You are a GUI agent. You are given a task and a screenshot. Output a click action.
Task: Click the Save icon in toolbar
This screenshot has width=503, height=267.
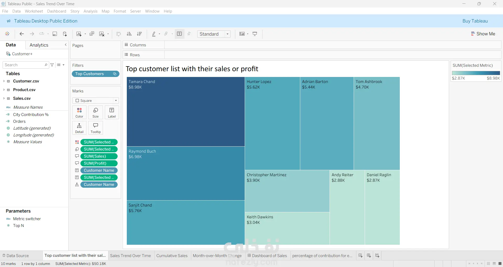[55, 34]
